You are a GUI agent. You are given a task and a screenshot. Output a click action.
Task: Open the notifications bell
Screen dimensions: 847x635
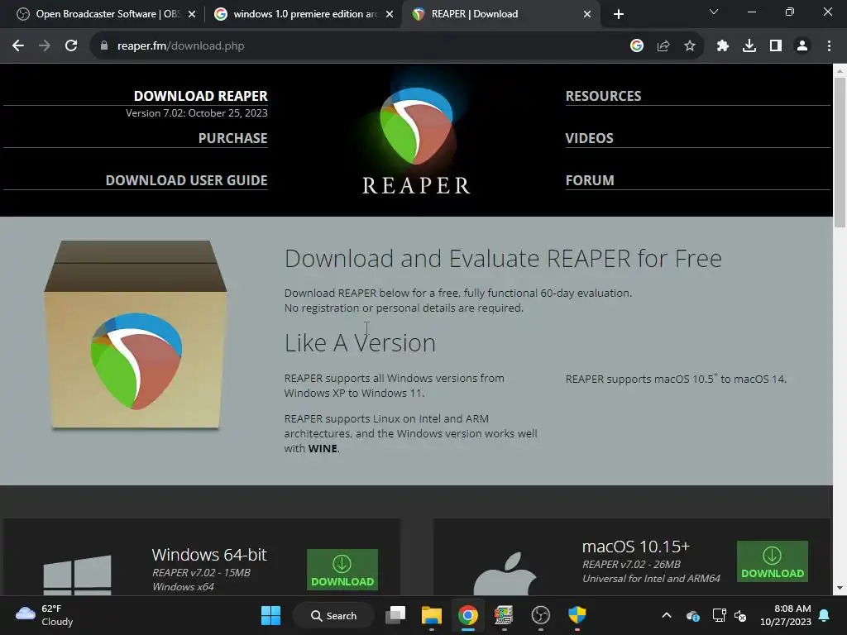825,615
